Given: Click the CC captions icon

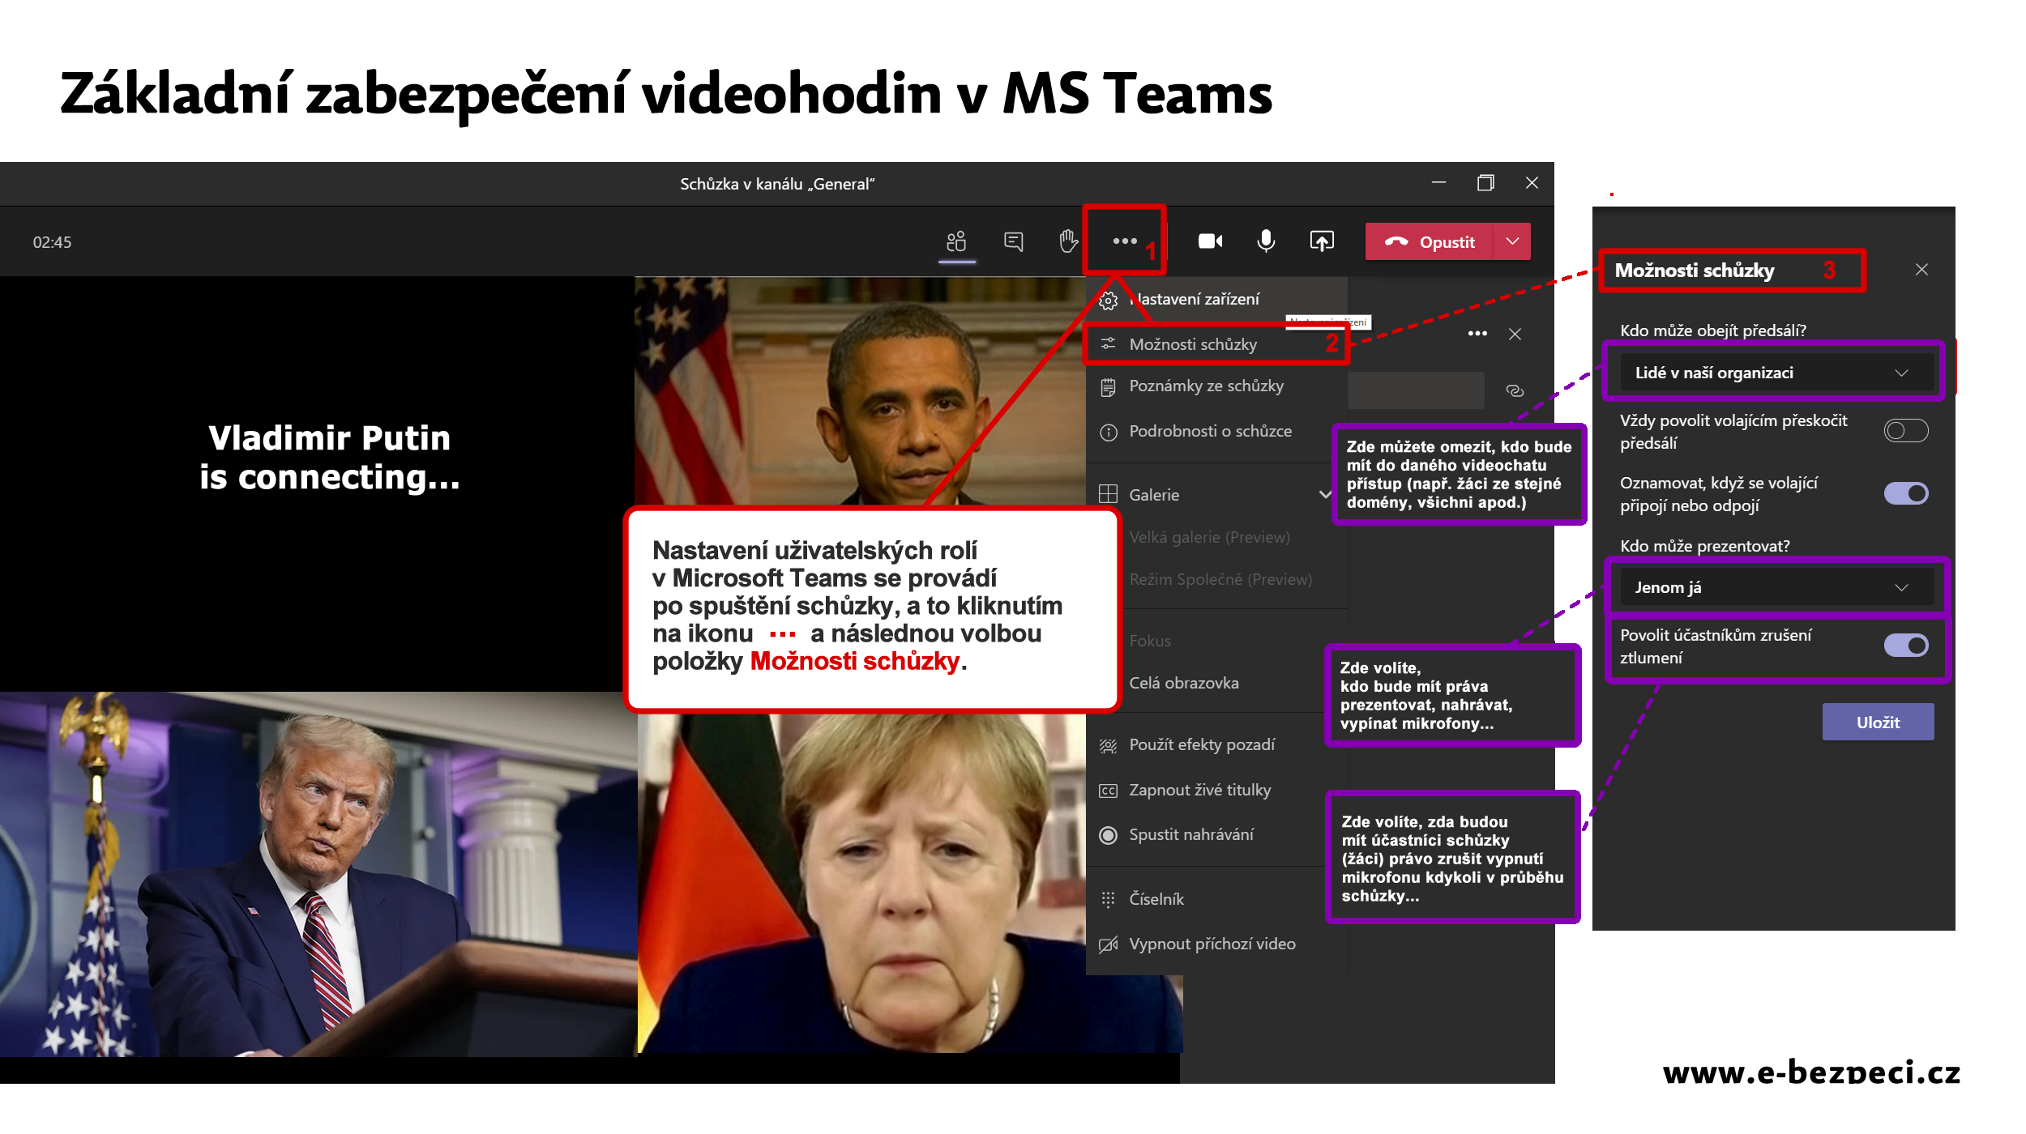Looking at the screenshot, I should pos(1108,791).
